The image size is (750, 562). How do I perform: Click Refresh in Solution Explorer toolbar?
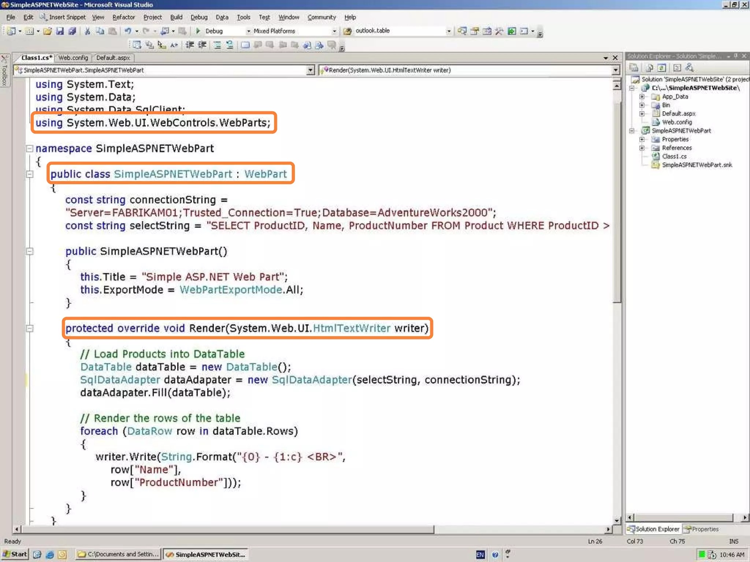click(x=661, y=68)
